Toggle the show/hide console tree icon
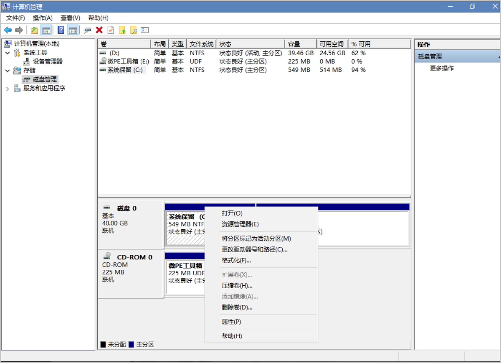The height and width of the screenshot is (363, 501). [46, 30]
